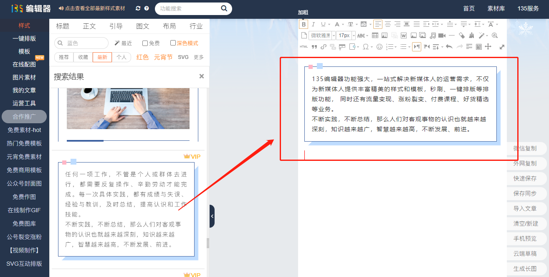
Task: Click the insert music note icon
Action: pos(433,36)
